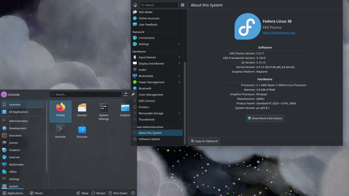Launch Firefox from the favorites grid

click(x=60, y=112)
